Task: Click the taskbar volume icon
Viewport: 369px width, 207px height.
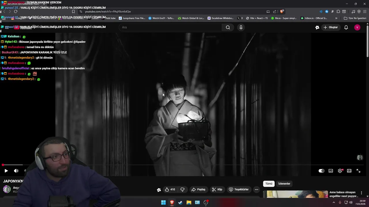Action: [351, 202]
